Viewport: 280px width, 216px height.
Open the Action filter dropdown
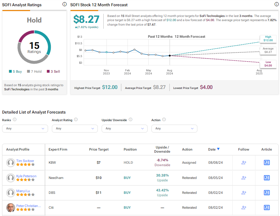174,128
